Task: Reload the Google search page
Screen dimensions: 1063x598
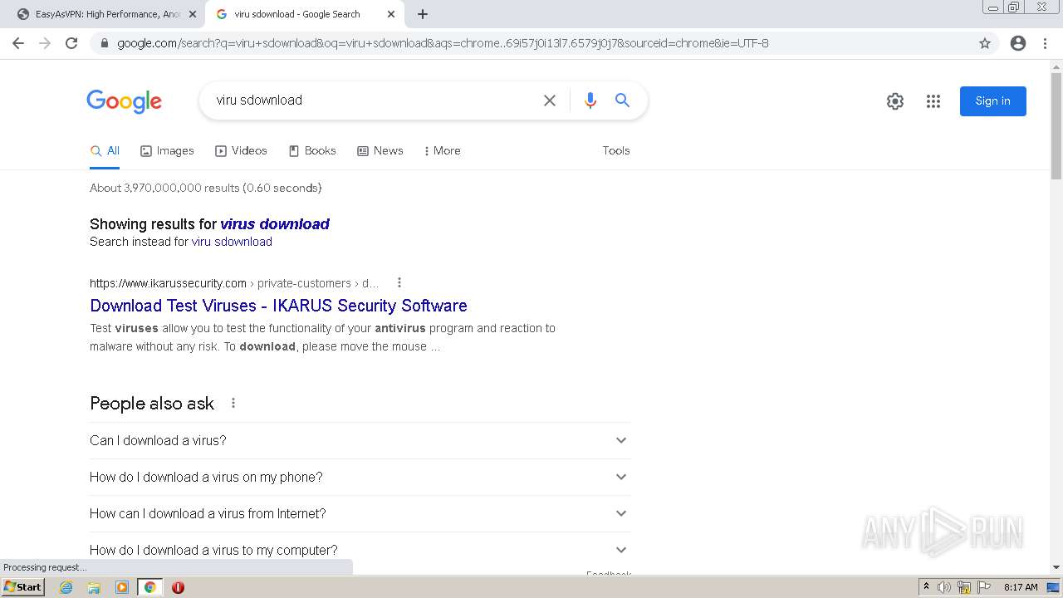Action: point(71,43)
